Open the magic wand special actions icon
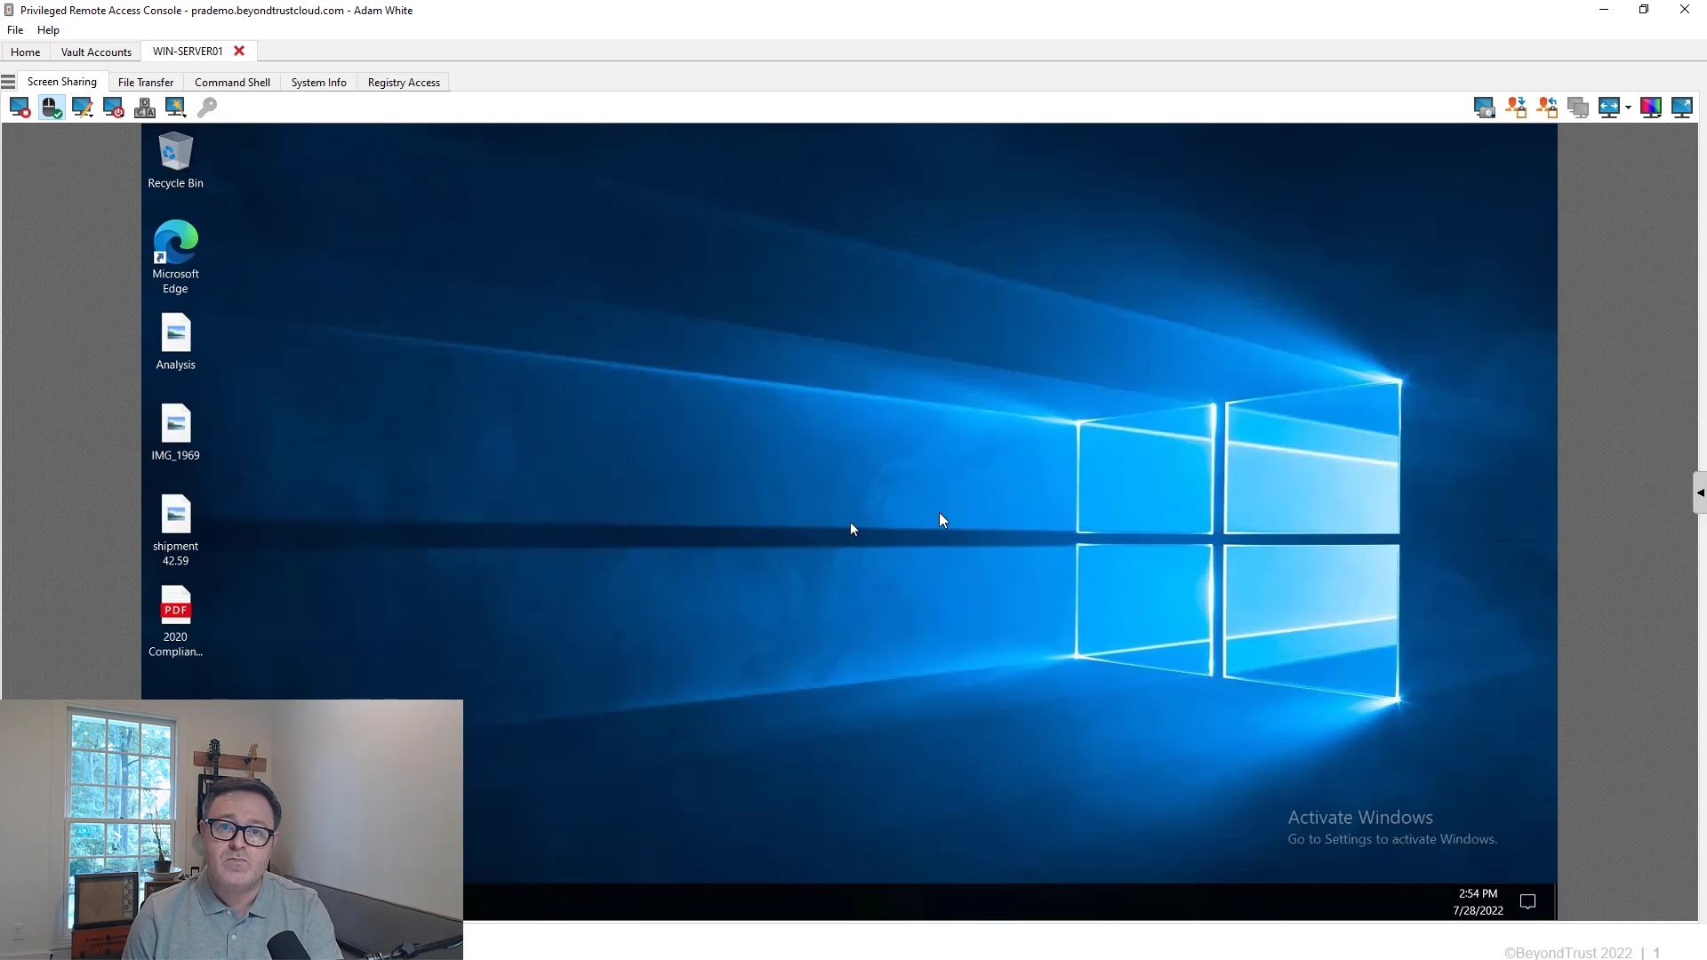 coord(176,108)
